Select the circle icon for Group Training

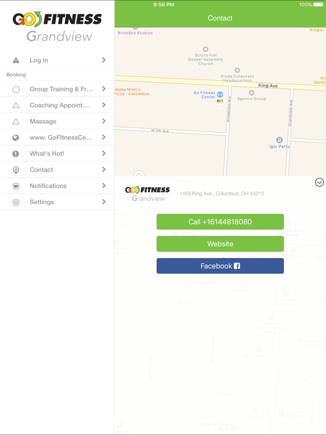coord(16,89)
